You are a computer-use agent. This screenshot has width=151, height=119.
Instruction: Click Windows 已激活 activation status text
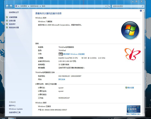click(x=44, y=106)
